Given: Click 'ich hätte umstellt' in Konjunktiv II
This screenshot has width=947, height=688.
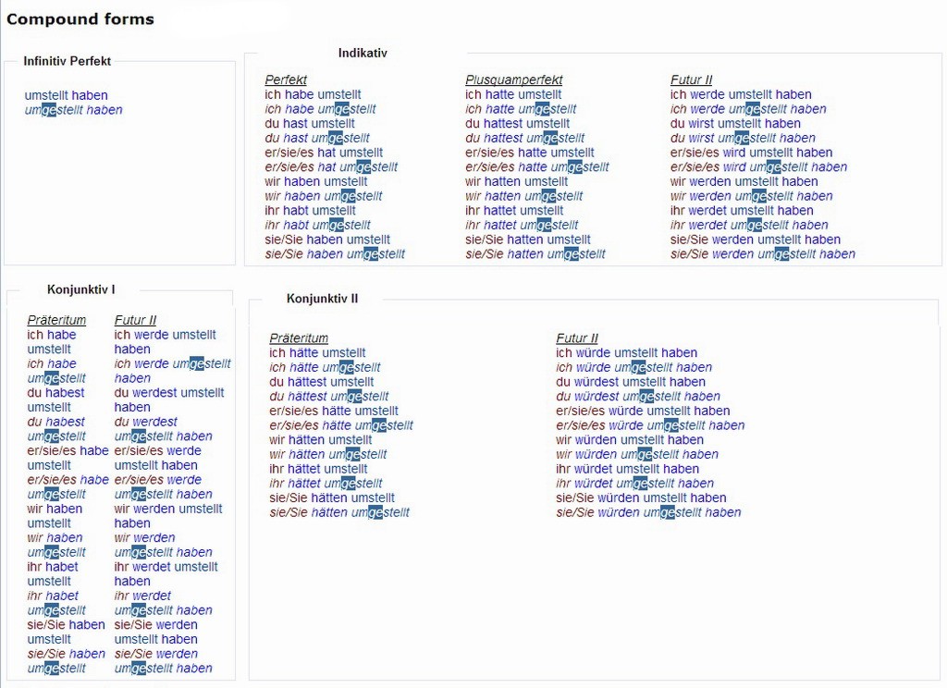Looking at the screenshot, I should coord(317,352).
